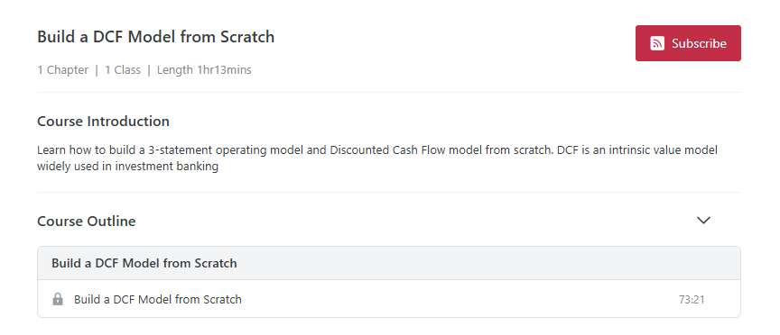
Task: Click the pipe separator after 1 Class
Action: (x=149, y=70)
